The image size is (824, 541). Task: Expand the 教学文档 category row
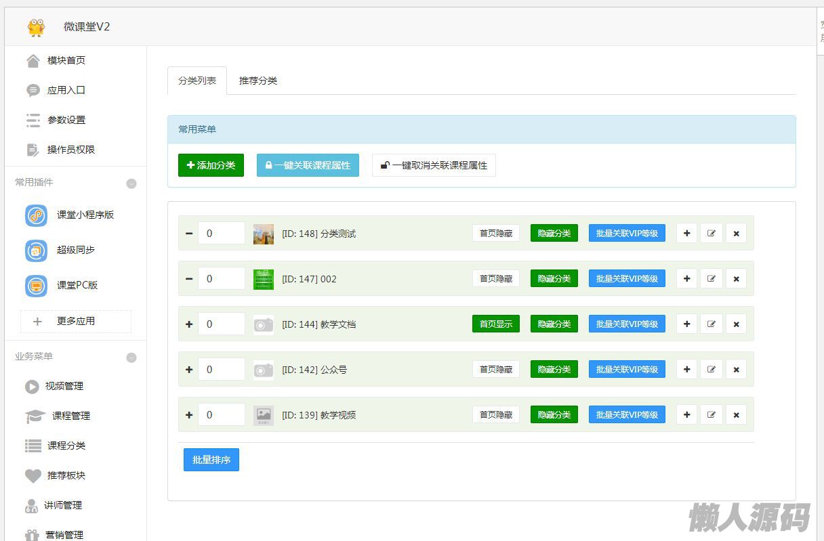[x=189, y=324]
